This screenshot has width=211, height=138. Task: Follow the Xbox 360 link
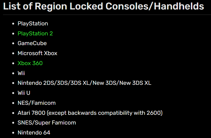click(x=30, y=63)
